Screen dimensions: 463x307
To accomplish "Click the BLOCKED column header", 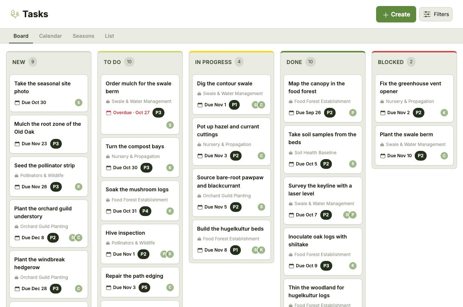I will [391, 62].
